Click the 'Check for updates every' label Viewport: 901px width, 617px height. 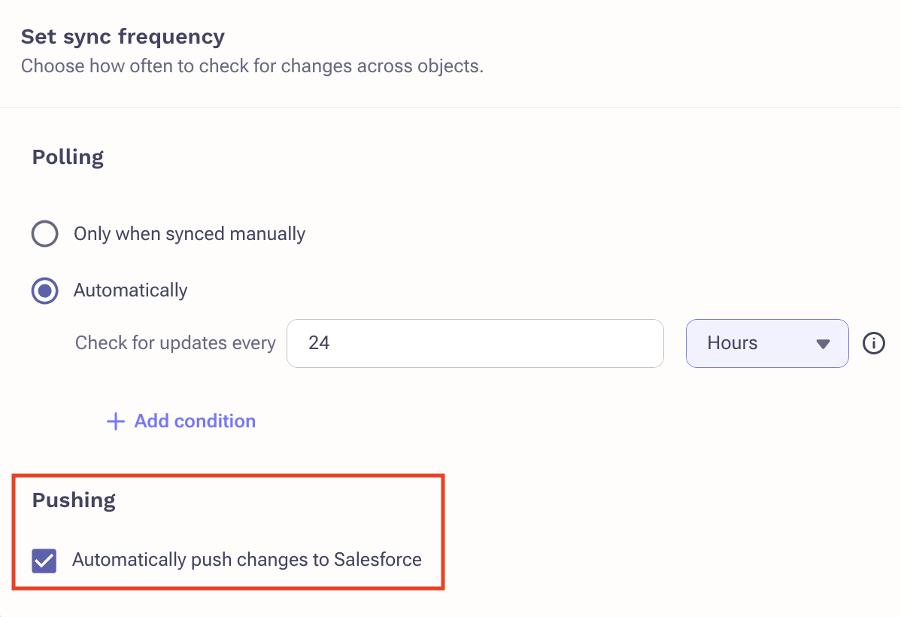point(175,343)
